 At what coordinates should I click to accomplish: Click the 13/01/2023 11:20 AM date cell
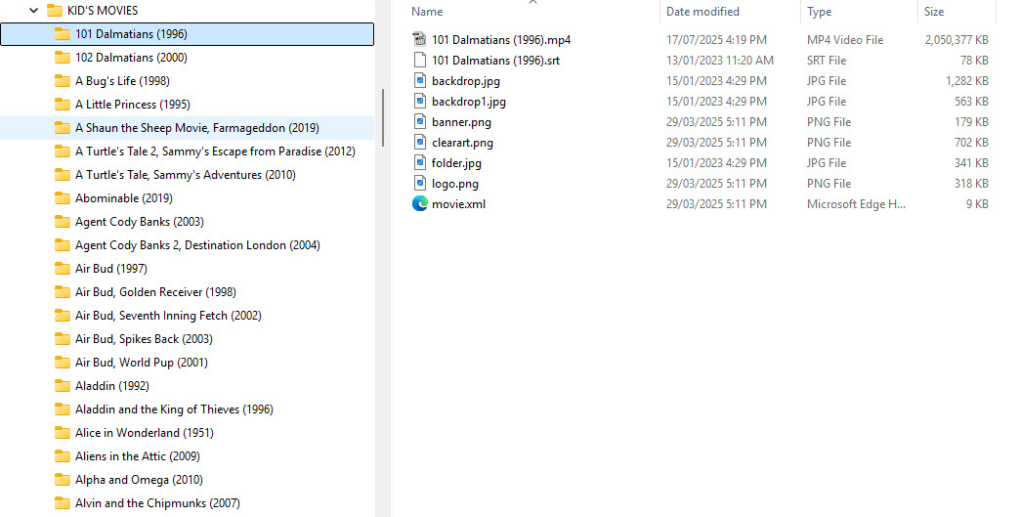tap(719, 61)
